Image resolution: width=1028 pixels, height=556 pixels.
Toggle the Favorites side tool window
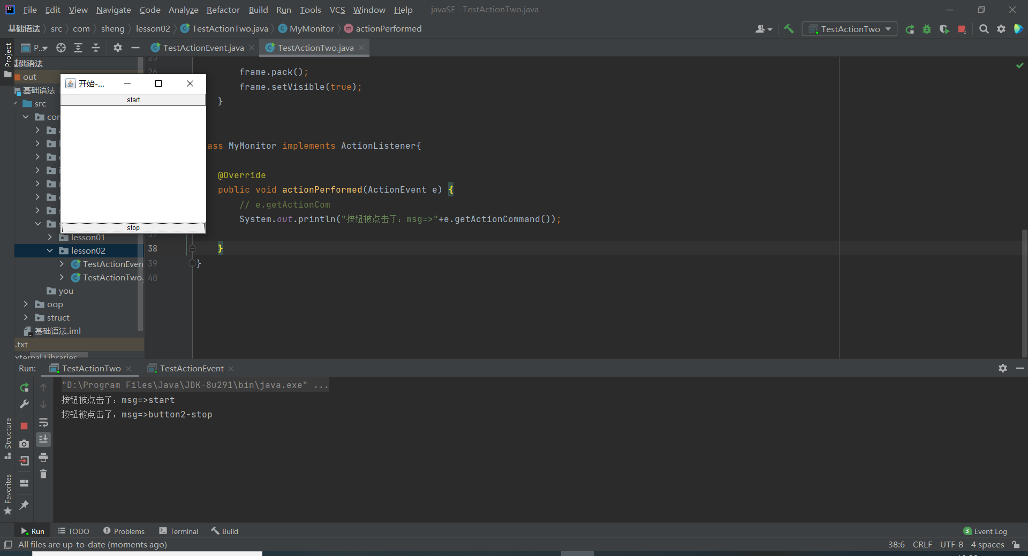coord(7,495)
